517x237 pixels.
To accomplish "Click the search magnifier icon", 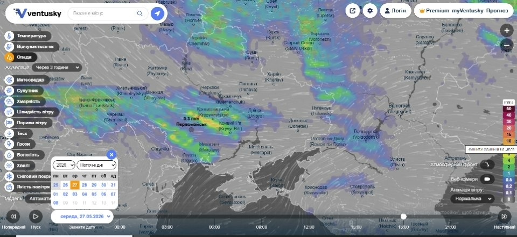I will 140,13.
